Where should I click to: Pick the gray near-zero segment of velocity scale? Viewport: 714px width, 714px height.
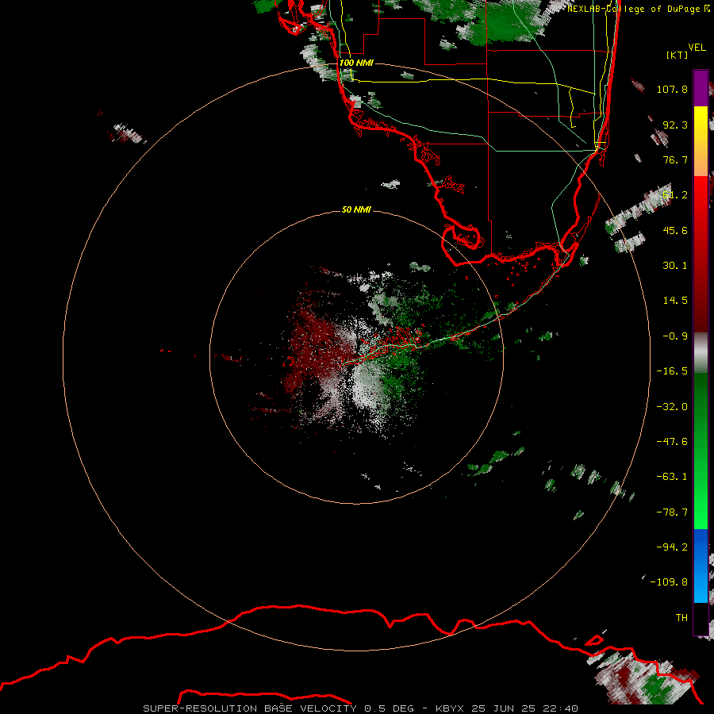(701, 352)
